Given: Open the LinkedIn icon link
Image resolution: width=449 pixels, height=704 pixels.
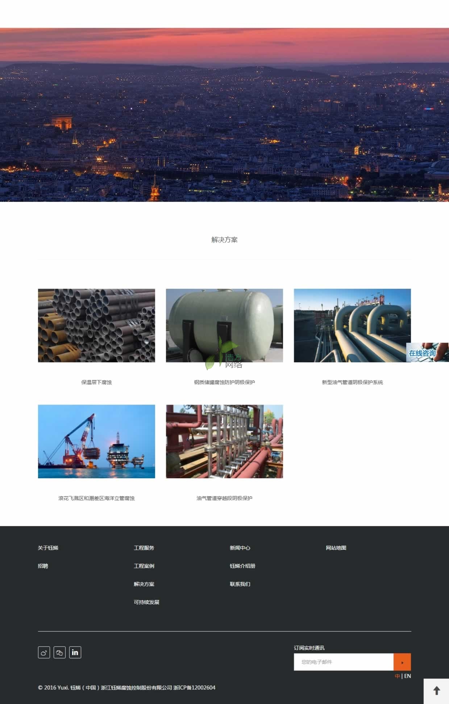Looking at the screenshot, I should [x=75, y=653].
